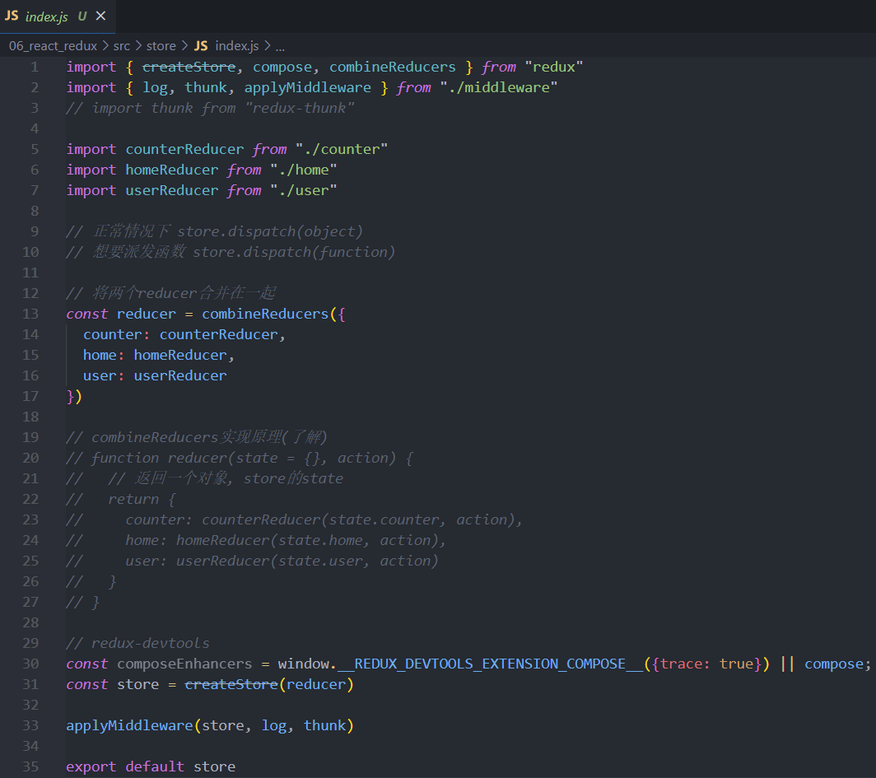This screenshot has width=876, height=778.
Task: Click the counter: key on line 14
Action: pos(116,334)
